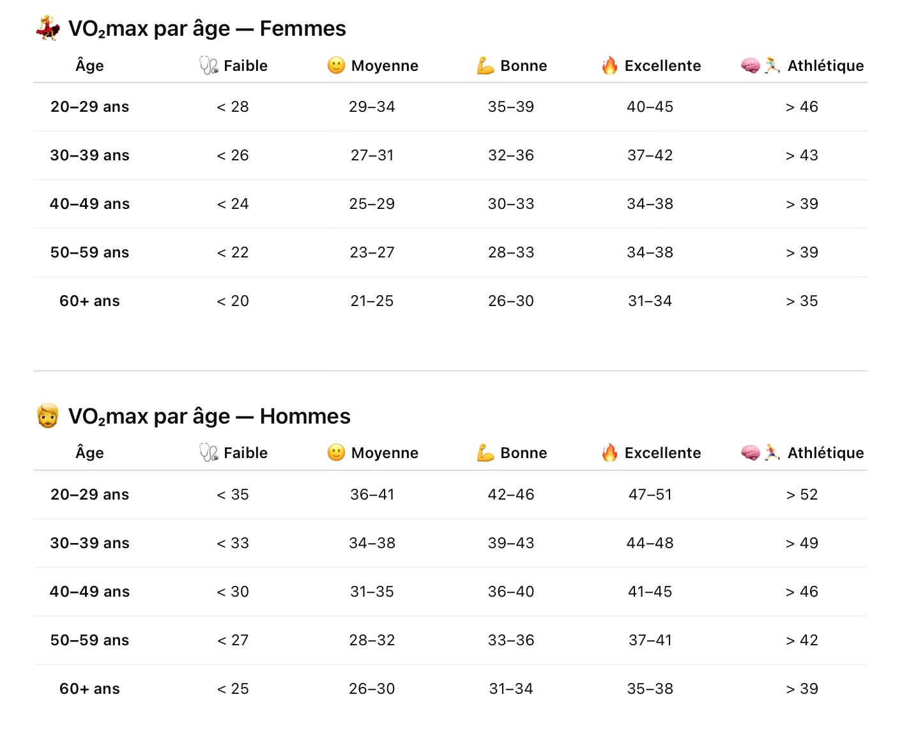Image resolution: width=902 pixels, height=736 pixels.
Task: Click the stethoscope icon in Femmes table header
Action: point(209,65)
